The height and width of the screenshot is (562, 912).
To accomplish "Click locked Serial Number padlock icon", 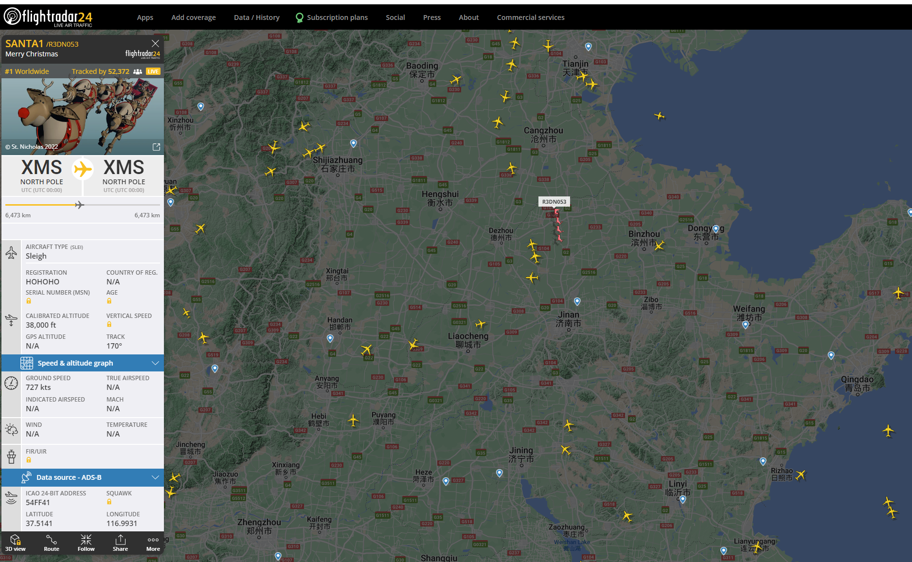I will (29, 301).
